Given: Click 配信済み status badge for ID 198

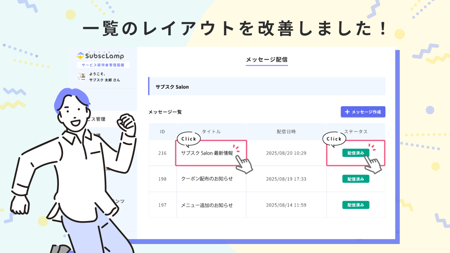Looking at the screenshot, I should 355,179.
